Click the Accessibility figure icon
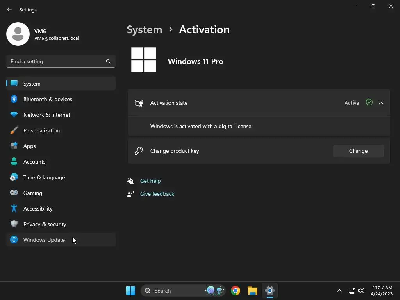The width and height of the screenshot is (400, 300). (14, 209)
